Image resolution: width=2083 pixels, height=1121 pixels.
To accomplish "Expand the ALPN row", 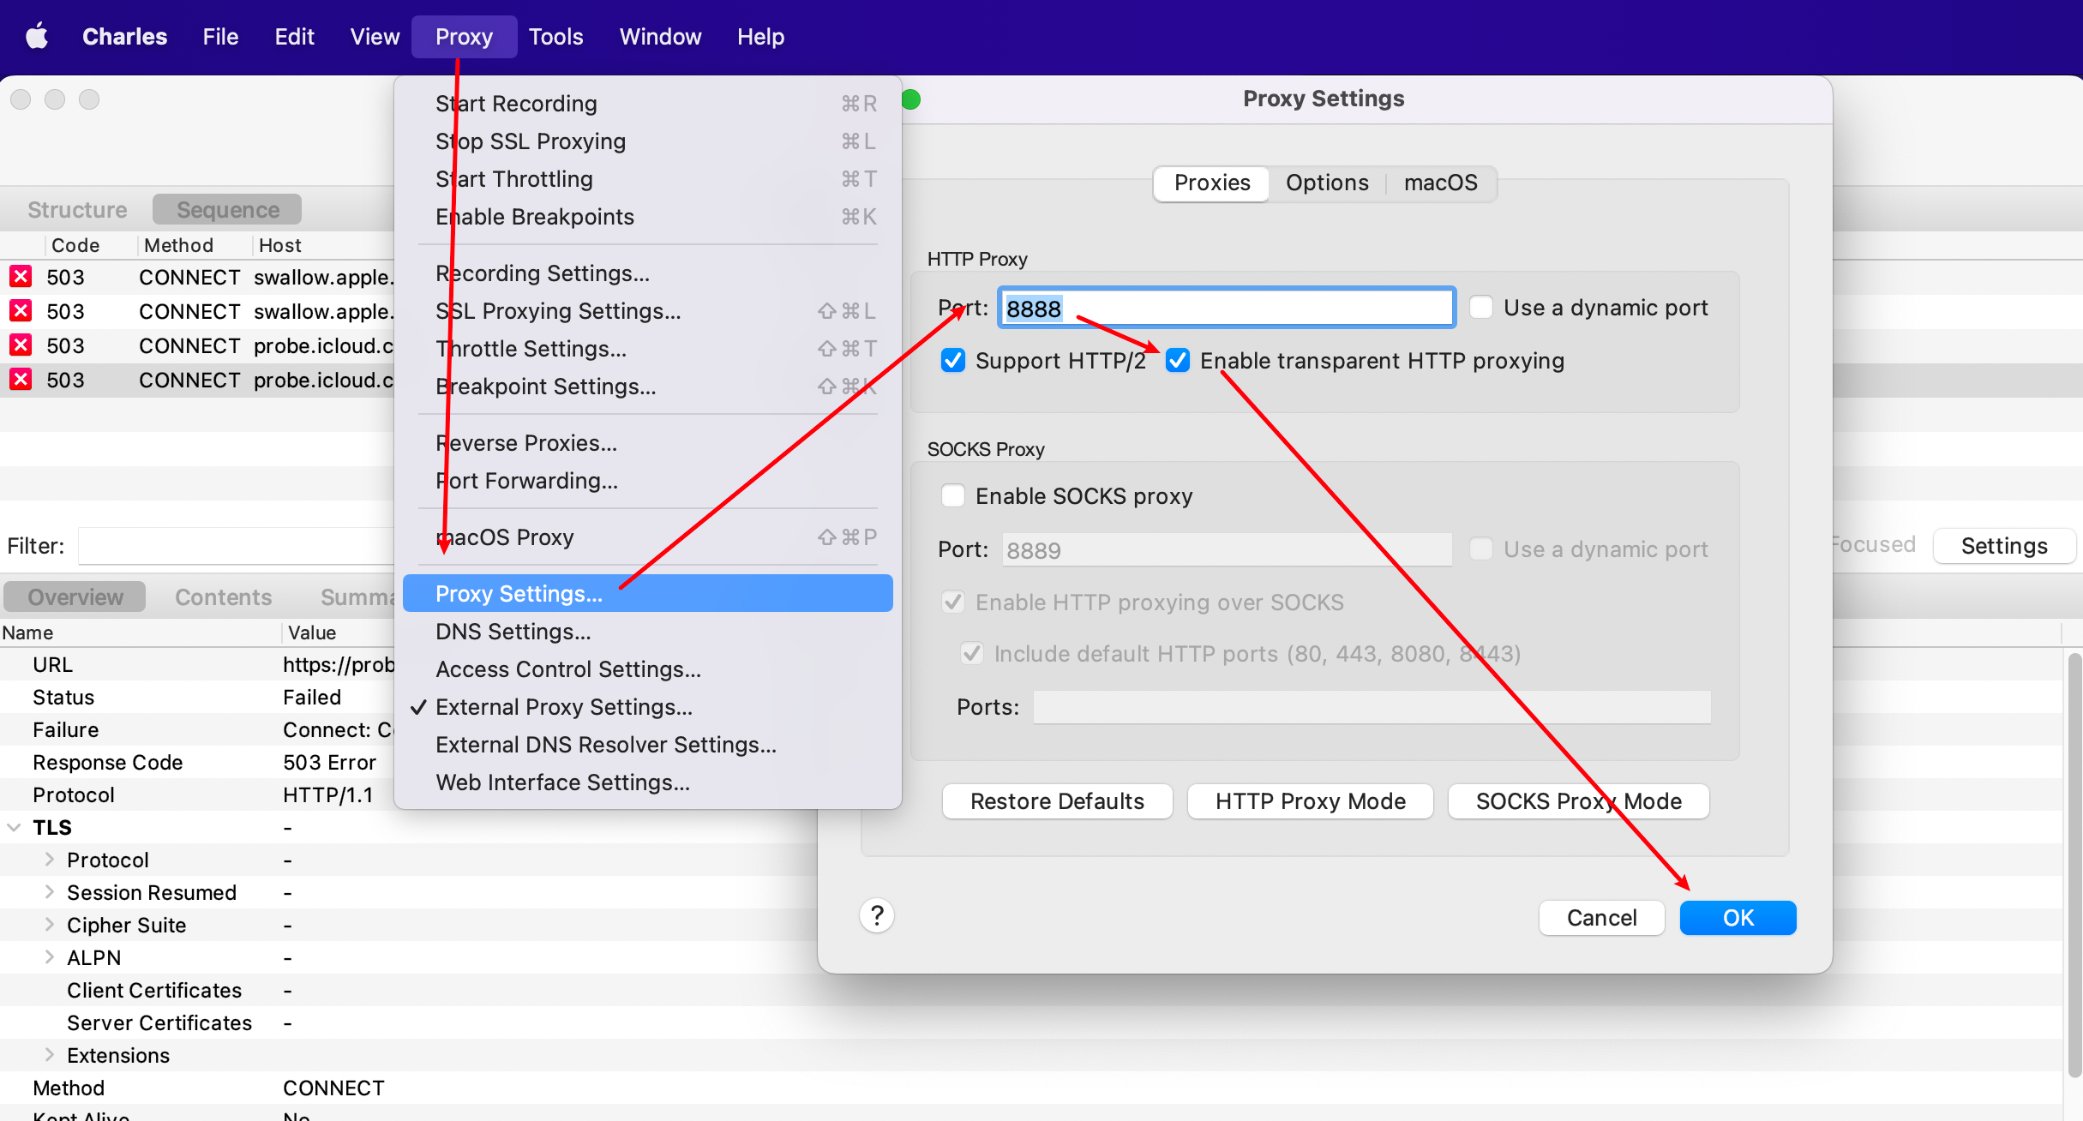I will pos(49,957).
